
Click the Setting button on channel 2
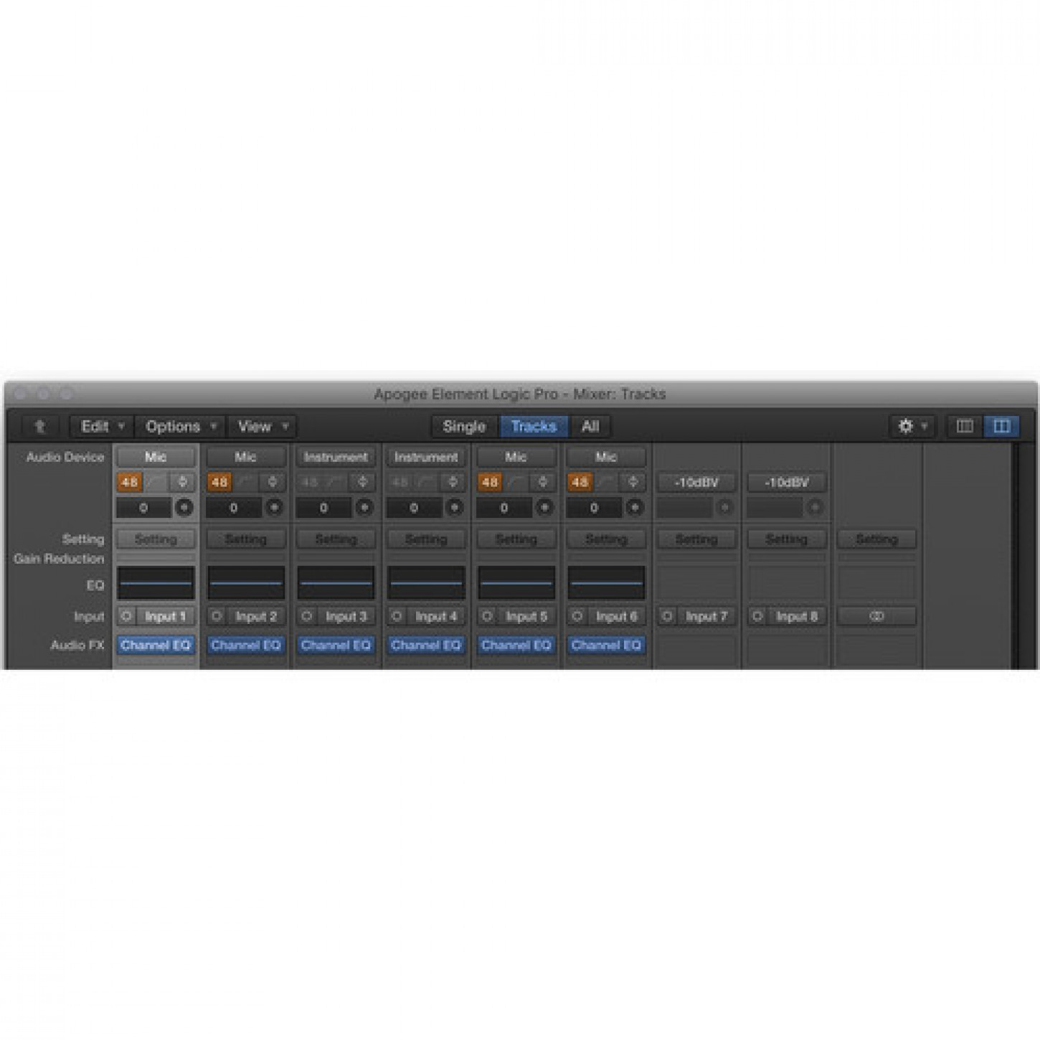point(246,539)
